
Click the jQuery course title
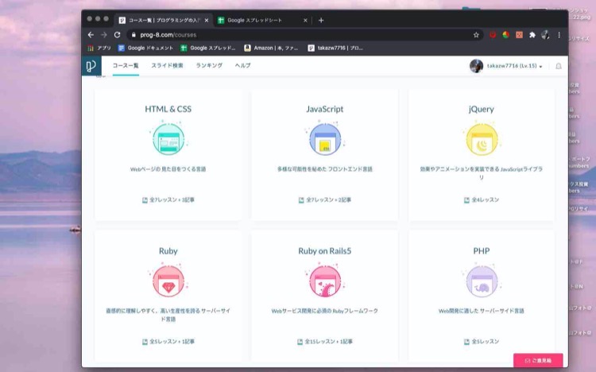482,109
